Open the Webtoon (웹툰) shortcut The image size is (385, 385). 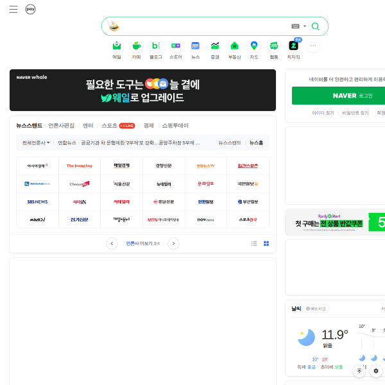[274, 49]
